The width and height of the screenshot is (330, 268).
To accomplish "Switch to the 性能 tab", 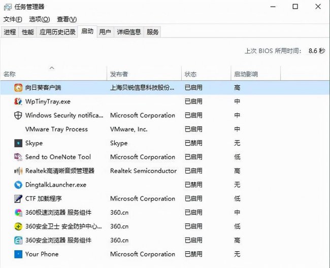I will click(28, 32).
